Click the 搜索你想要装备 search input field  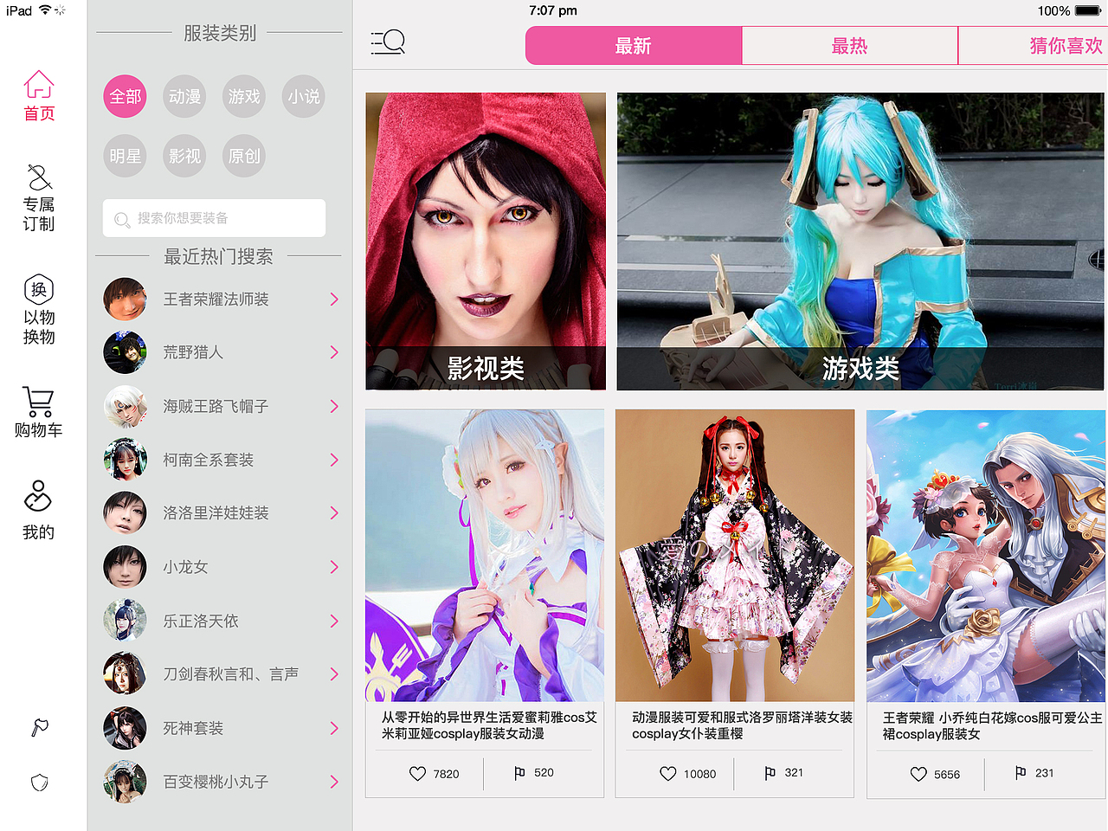(214, 218)
